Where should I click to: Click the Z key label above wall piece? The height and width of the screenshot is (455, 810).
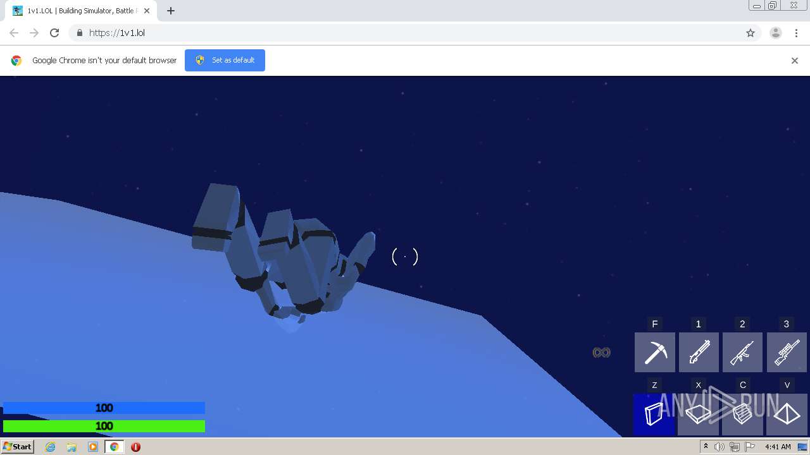(x=654, y=385)
